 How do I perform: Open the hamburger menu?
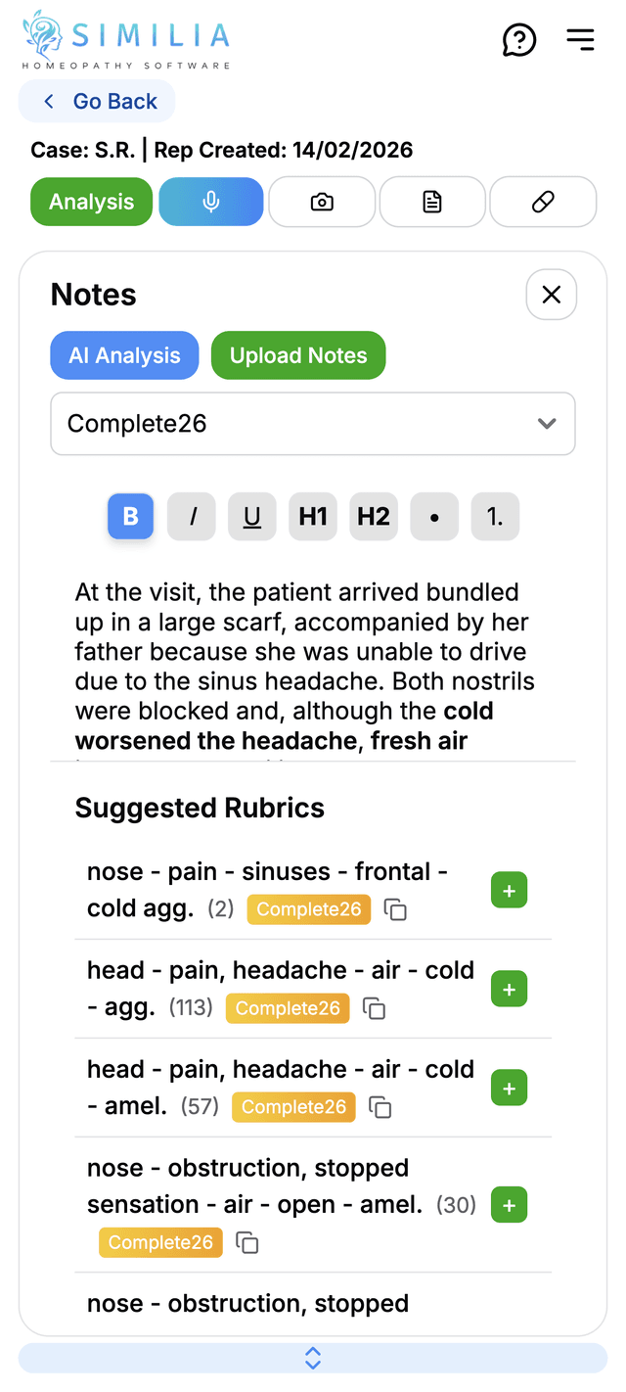click(x=580, y=39)
